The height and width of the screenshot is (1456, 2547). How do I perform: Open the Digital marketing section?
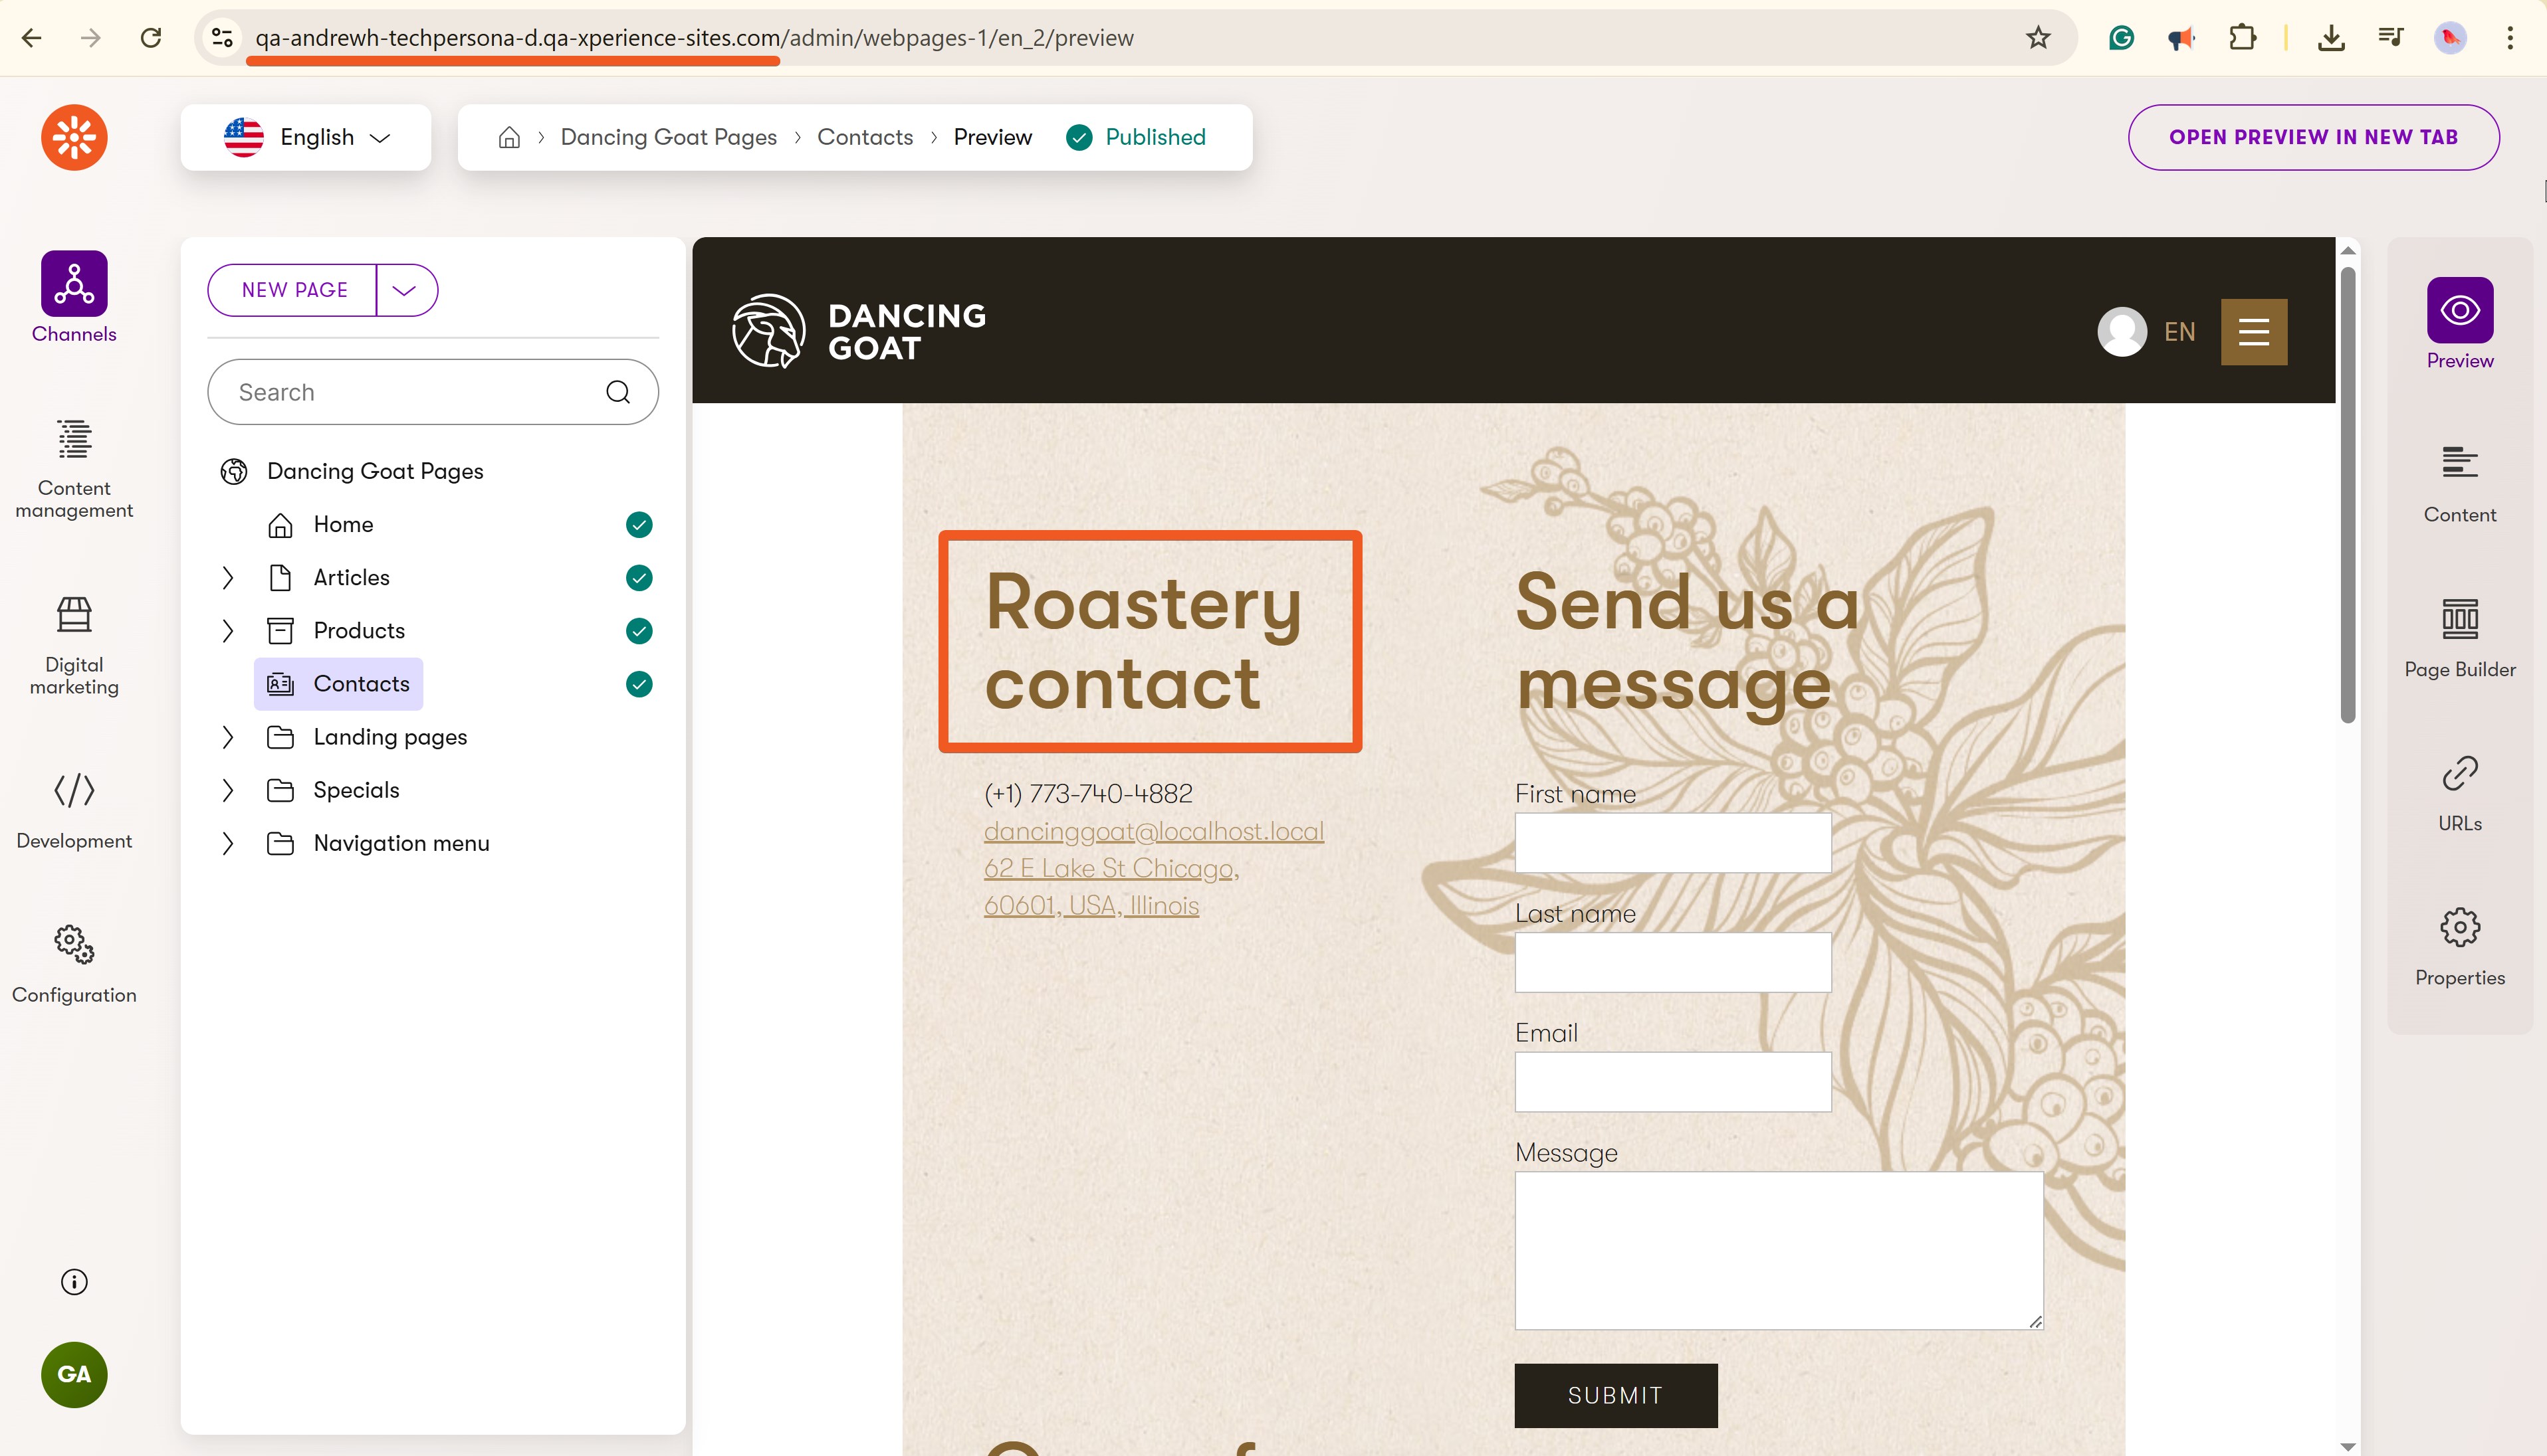[74, 645]
